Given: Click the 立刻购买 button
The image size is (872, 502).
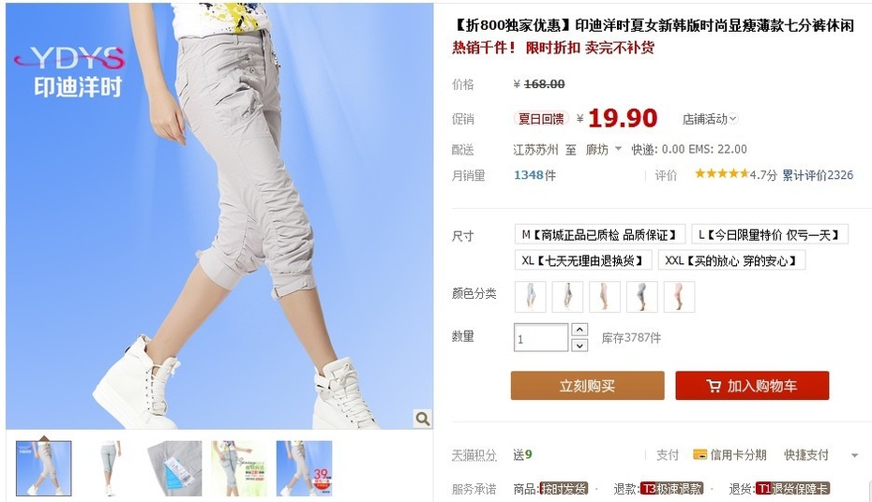Looking at the screenshot, I should coord(587,385).
